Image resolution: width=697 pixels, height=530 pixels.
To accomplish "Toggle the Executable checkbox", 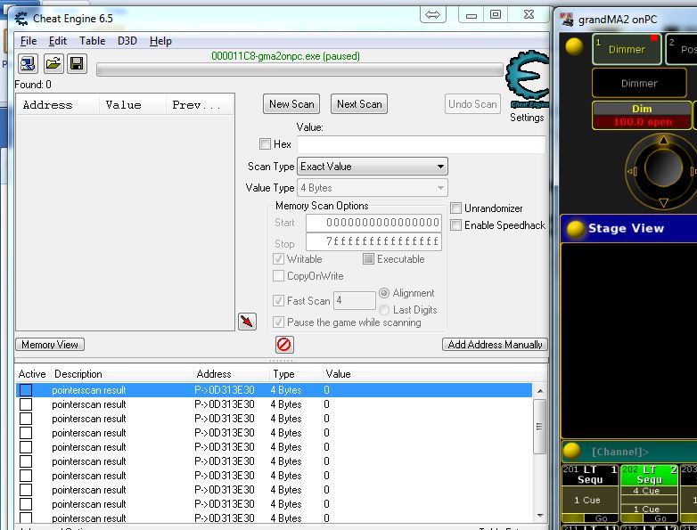I will click(x=368, y=258).
